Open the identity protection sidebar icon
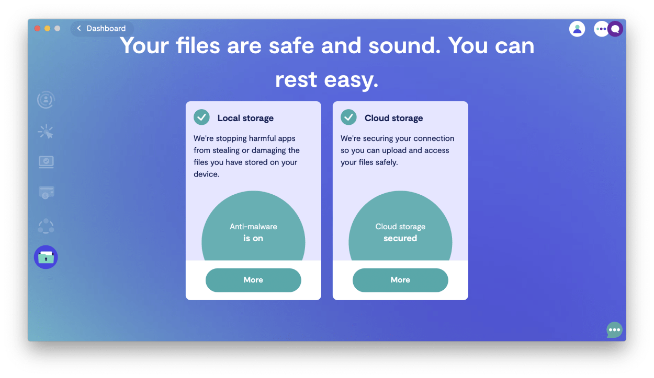 coord(46,99)
